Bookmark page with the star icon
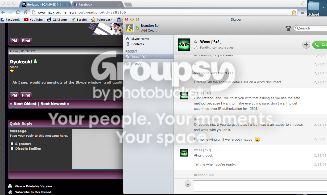Viewport: 327px width, 195px height. 294,12
